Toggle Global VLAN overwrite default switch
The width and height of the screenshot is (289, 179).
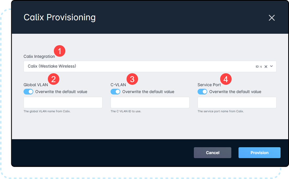(x=28, y=92)
